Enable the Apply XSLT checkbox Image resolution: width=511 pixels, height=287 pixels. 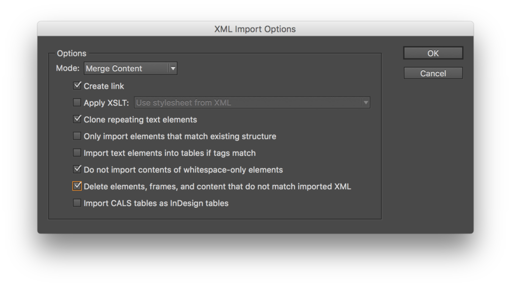click(77, 103)
